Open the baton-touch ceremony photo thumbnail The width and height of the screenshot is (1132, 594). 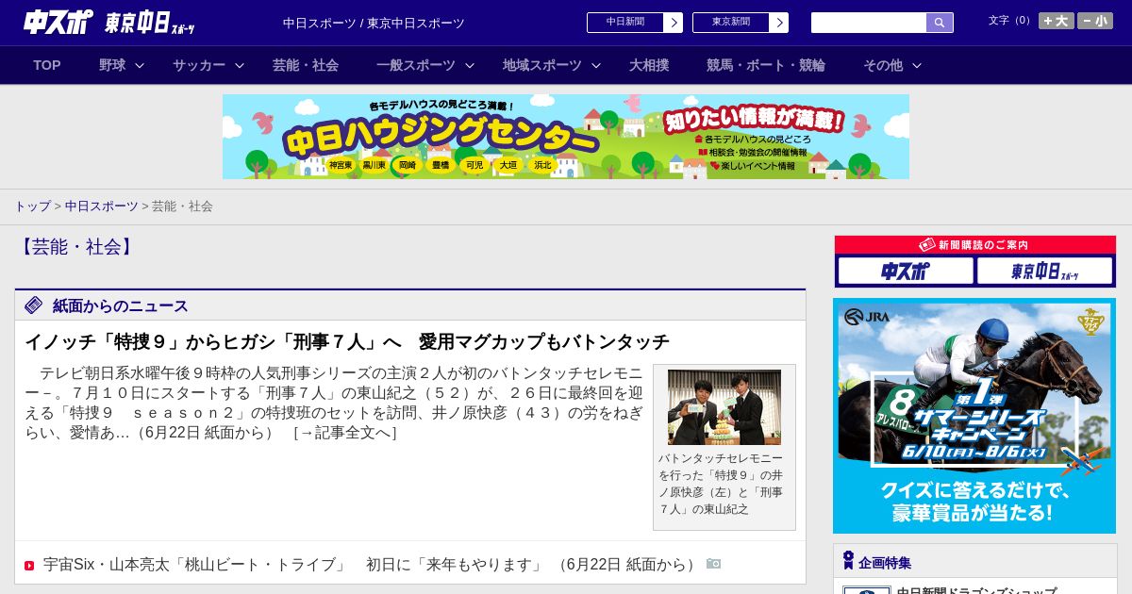pos(724,407)
